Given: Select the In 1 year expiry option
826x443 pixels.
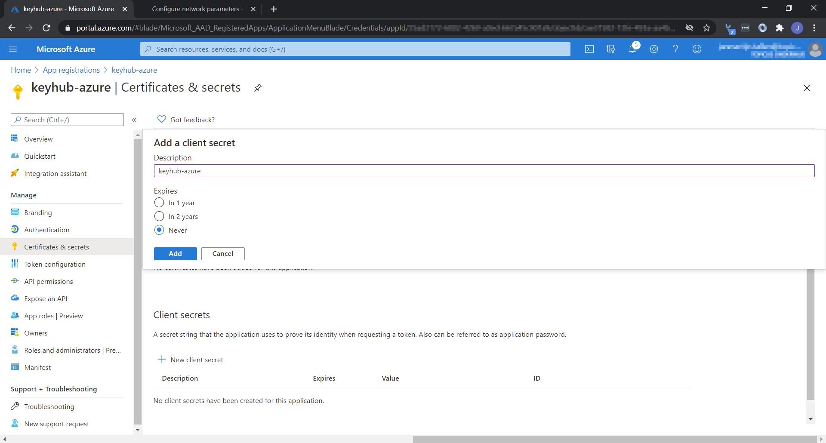Looking at the screenshot, I should [159, 203].
